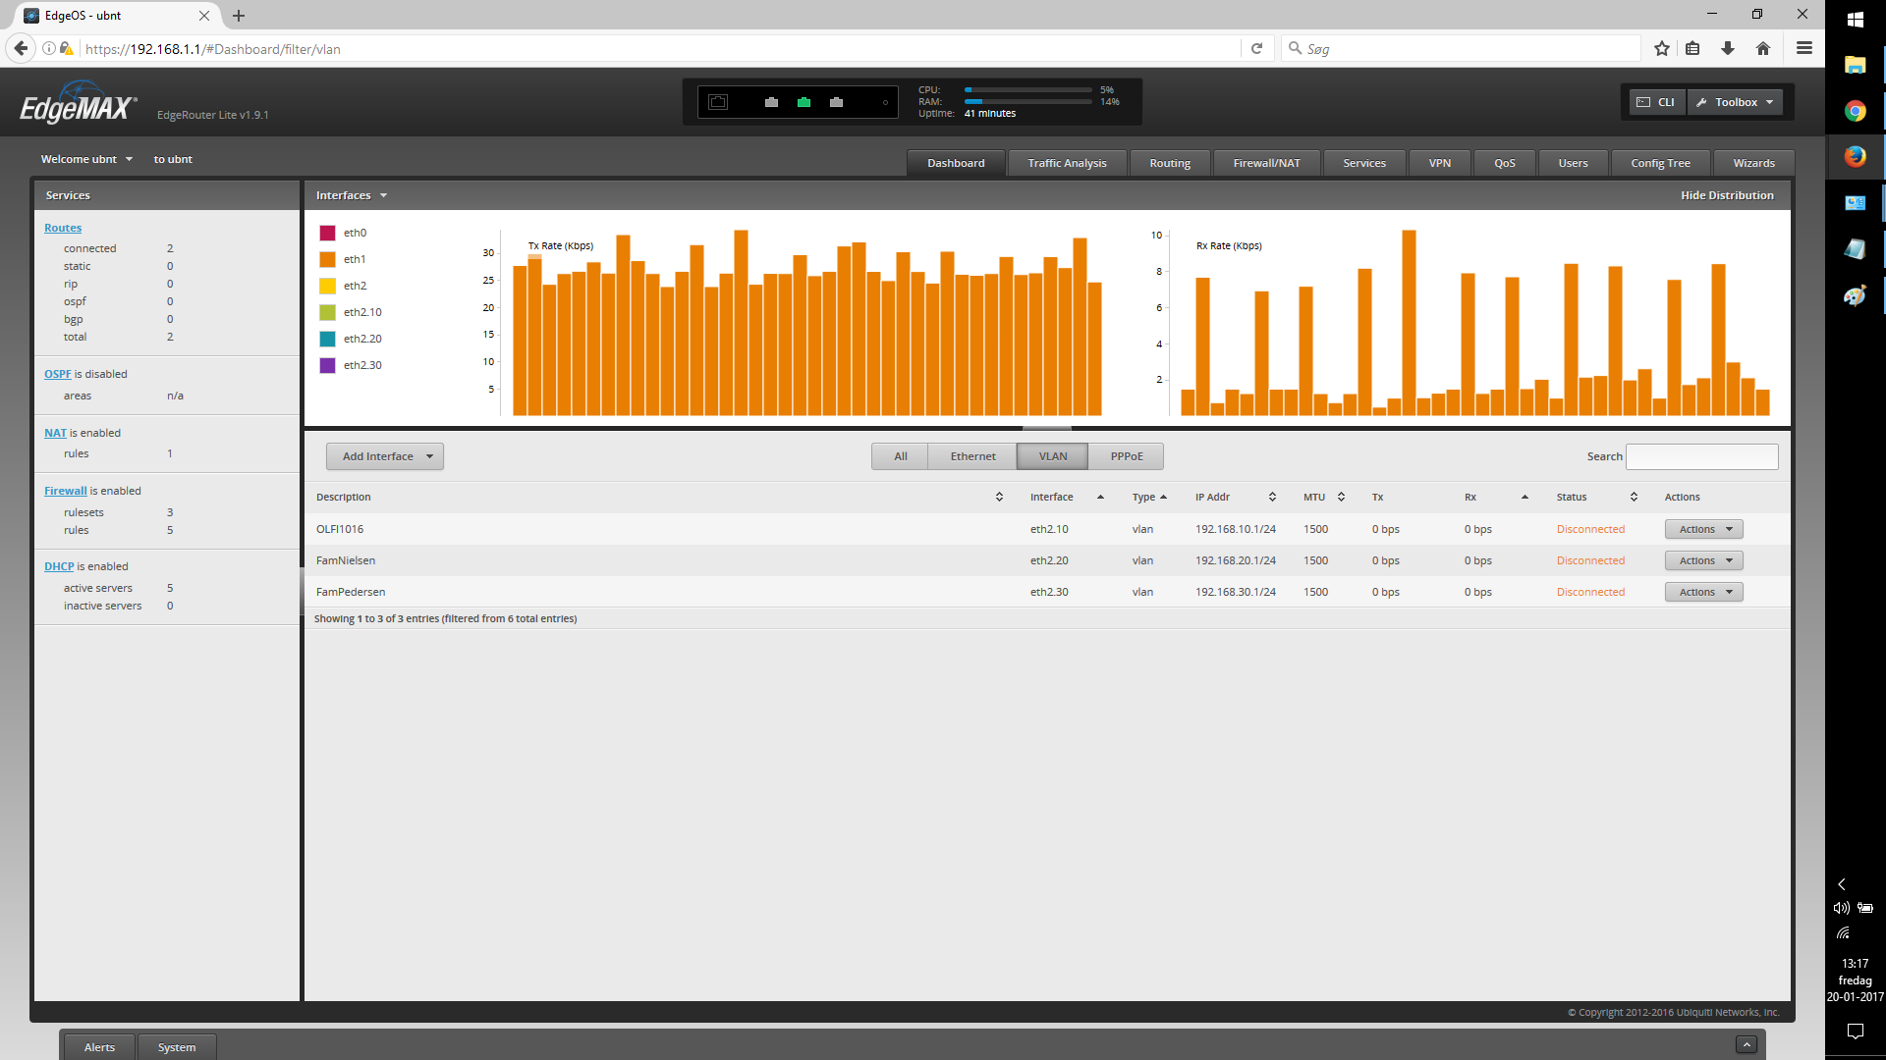Expand bottom panel with arrow icon
This screenshot has height=1060, width=1886.
1746,1044
